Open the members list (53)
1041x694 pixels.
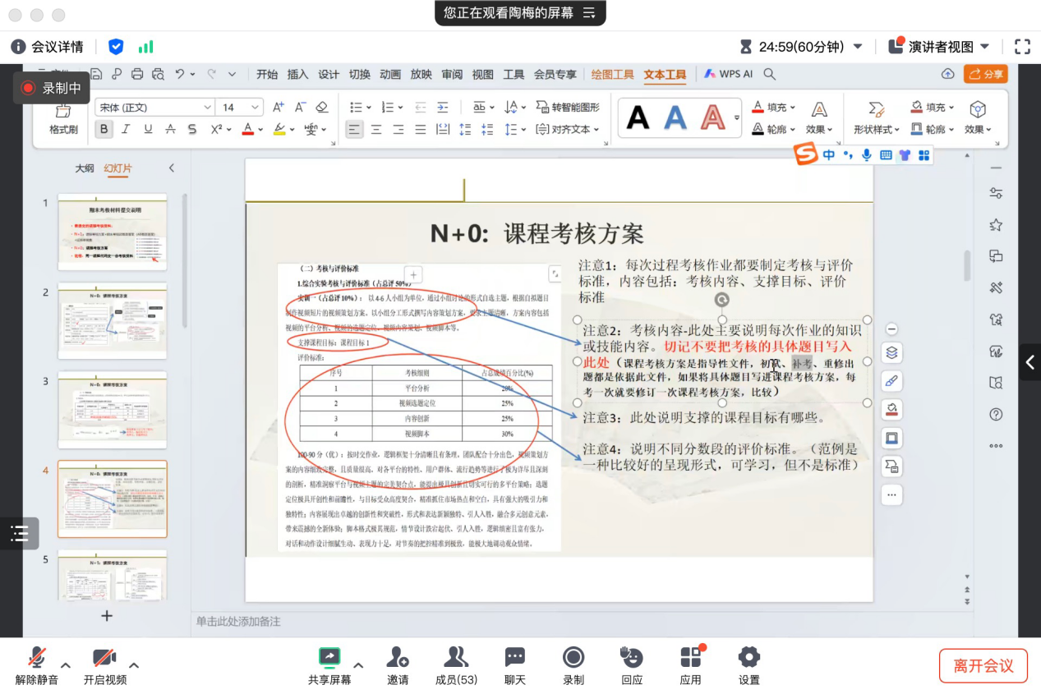(455, 657)
